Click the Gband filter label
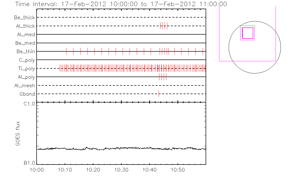The height and width of the screenshot is (178, 305). [x=27, y=94]
